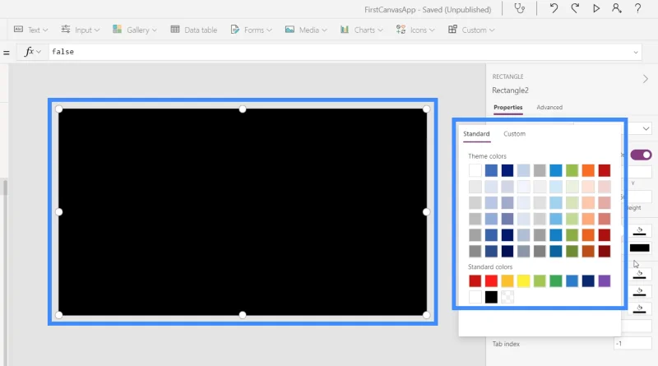Insert a Data table

(x=194, y=30)
